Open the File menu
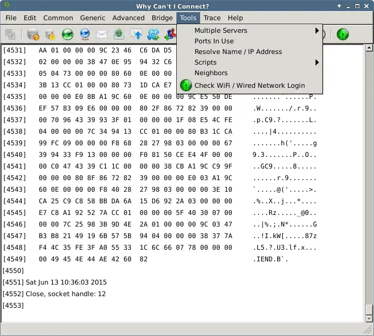This screenshot has width=374, height=336. click(x=11, y=18)
